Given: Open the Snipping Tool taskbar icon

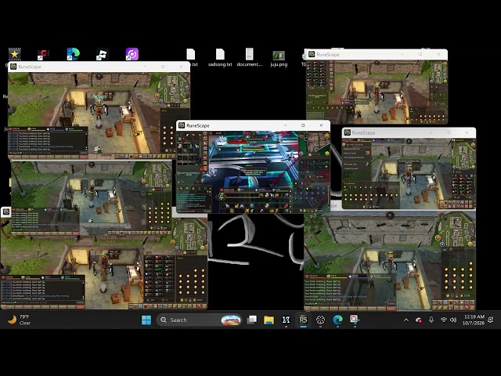Looking at the screenshot, I should click(x=355, y=320).
